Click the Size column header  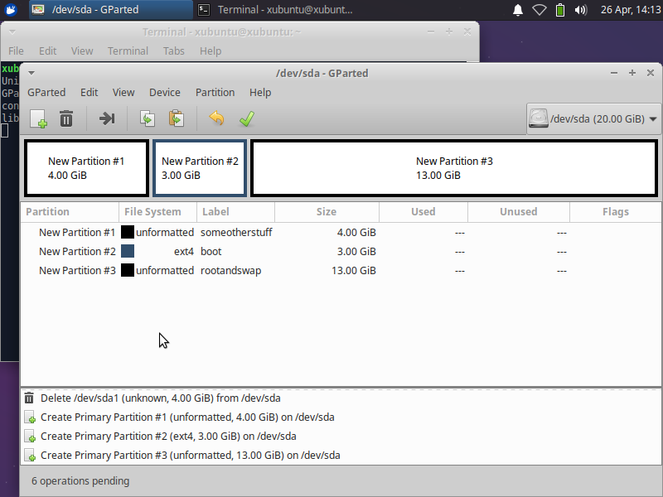click(x=327, y=212)
